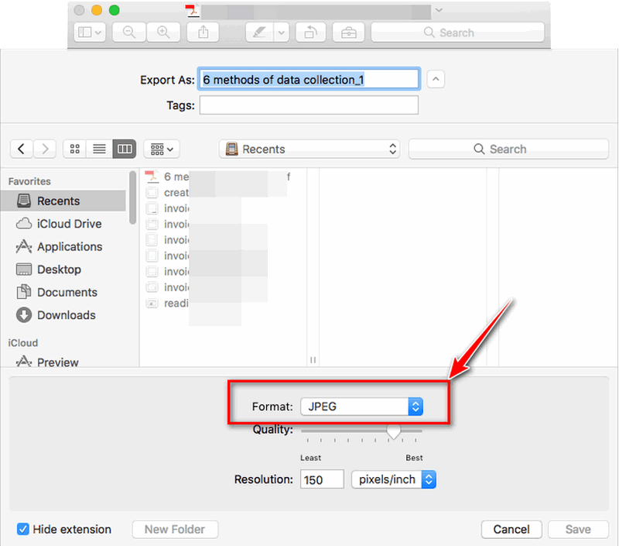619x546 pixels.
Task: Click the green zoom window button
Action: click(115, 10)
